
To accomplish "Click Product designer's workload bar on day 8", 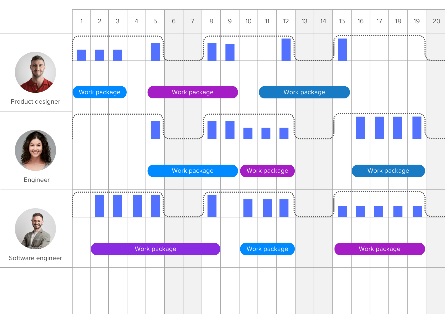I will 212,52.
